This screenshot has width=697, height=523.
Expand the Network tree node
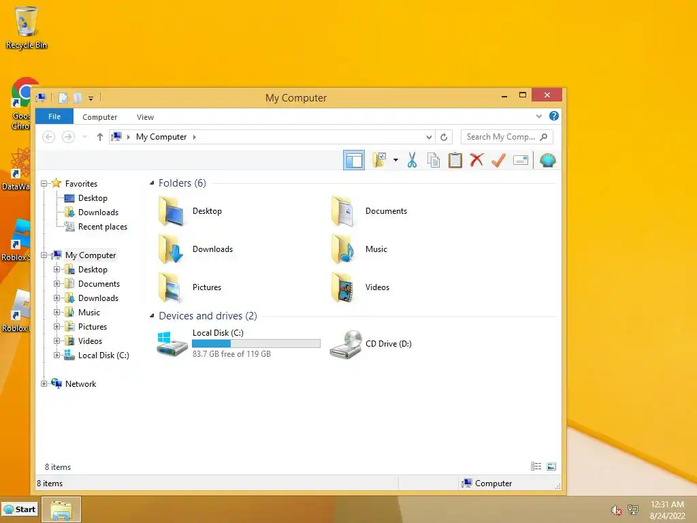point(44,384)
